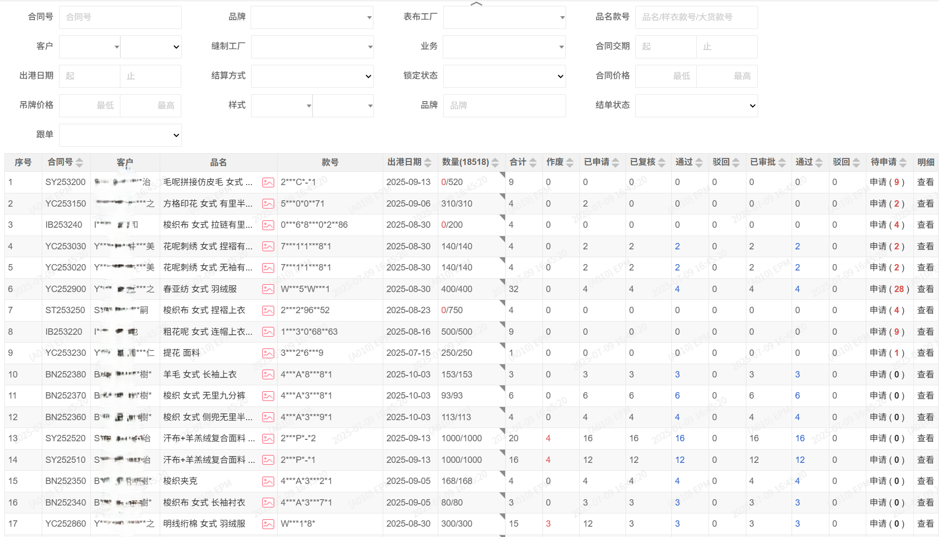Screen dimensions: 939x537
Task: Click the 合同交期 start date field
Action: coord(666,47)
